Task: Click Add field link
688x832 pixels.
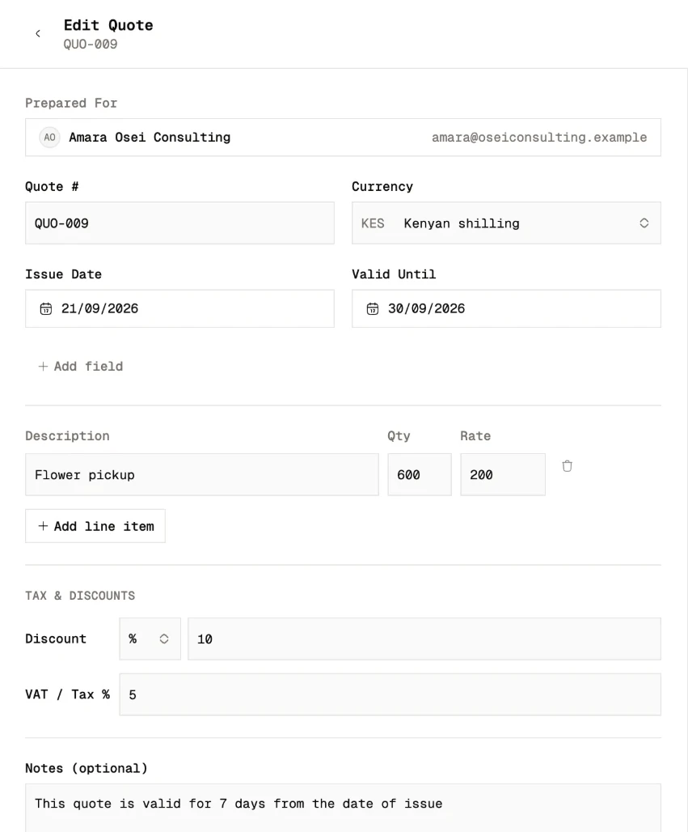Action: click(81, 366)
